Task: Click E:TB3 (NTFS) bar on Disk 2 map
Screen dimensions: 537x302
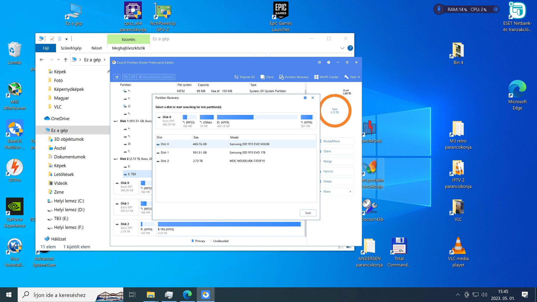Action: [x=229, y=224]
